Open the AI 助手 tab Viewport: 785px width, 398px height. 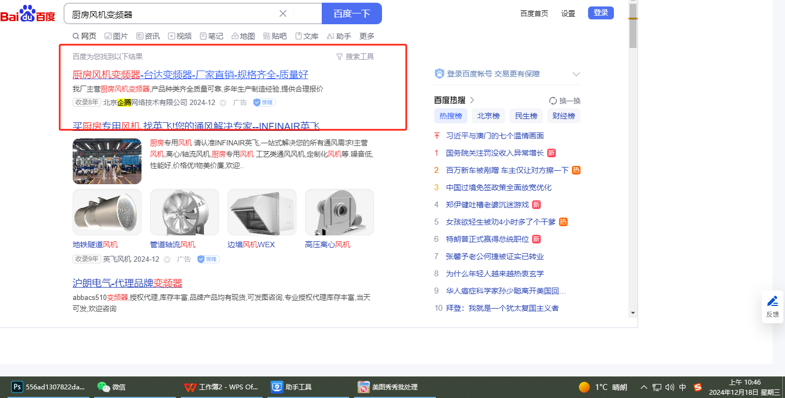(338, 36)
